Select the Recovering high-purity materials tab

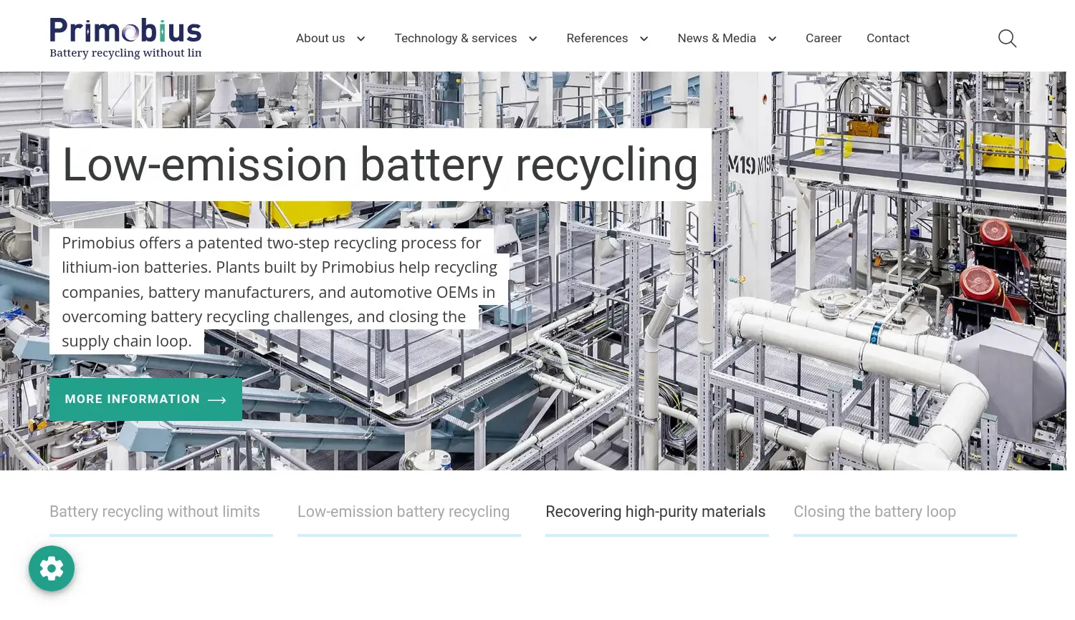(x=655, y=511)
